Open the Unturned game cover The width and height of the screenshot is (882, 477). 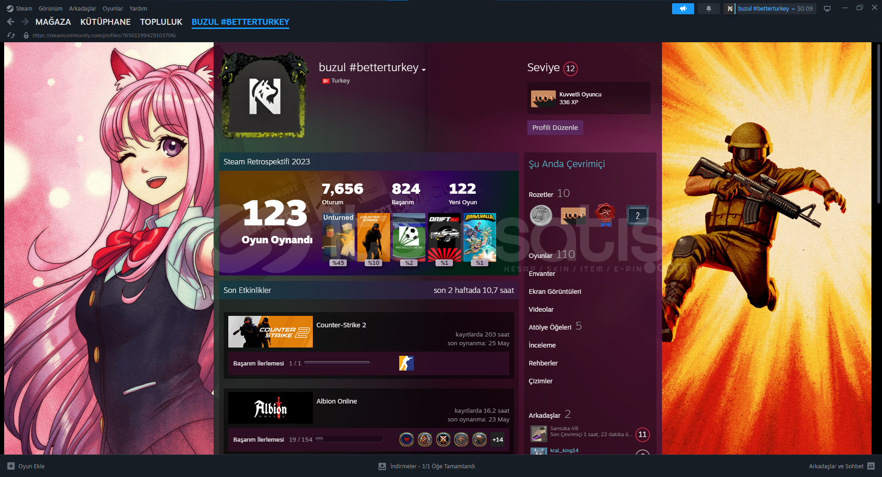[339, 237]
